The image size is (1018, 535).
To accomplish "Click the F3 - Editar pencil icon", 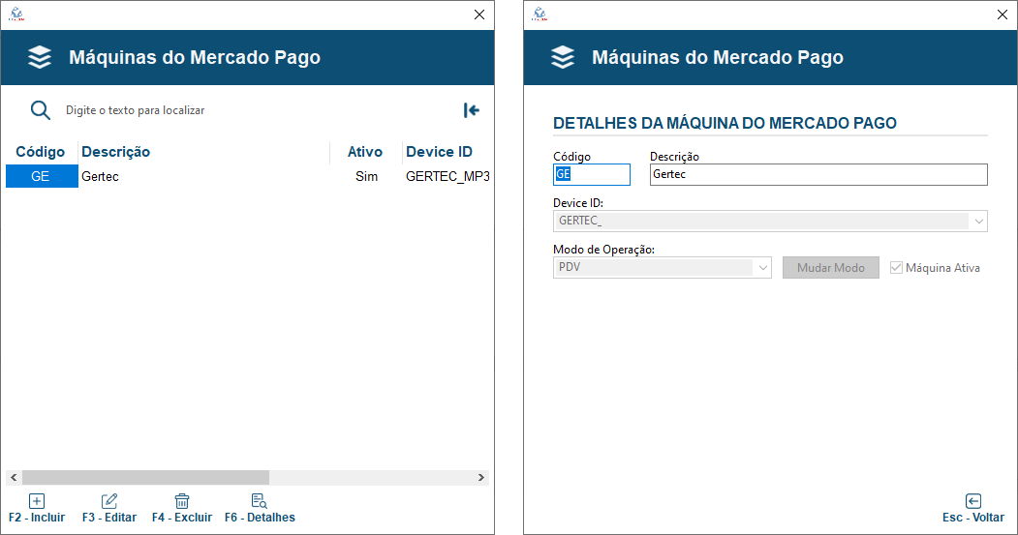I will pyautogui.click(x=109, y=500).
